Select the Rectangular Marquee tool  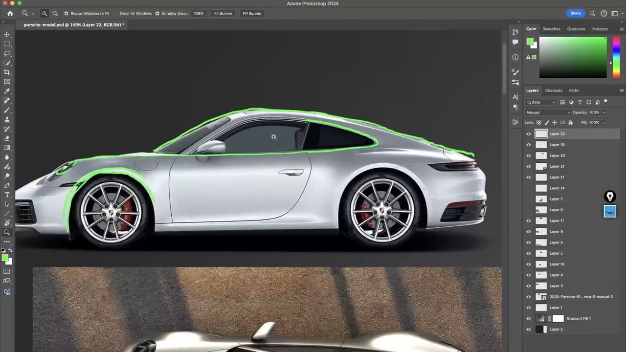pos(7,44)
